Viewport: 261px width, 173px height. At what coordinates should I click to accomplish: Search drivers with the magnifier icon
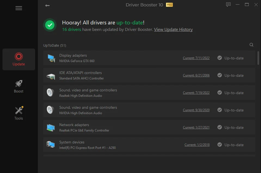click(251, 45)
